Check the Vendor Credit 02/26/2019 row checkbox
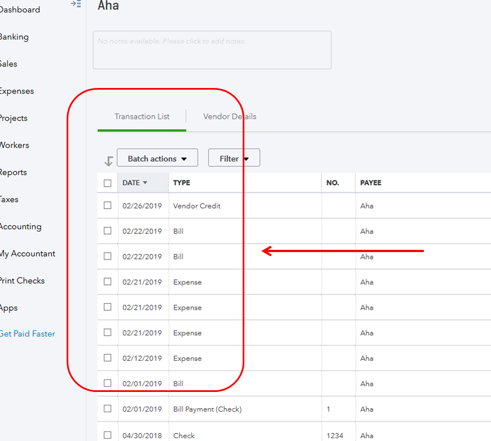This screenshot has height=441, width=491. [x=108, y=206]
